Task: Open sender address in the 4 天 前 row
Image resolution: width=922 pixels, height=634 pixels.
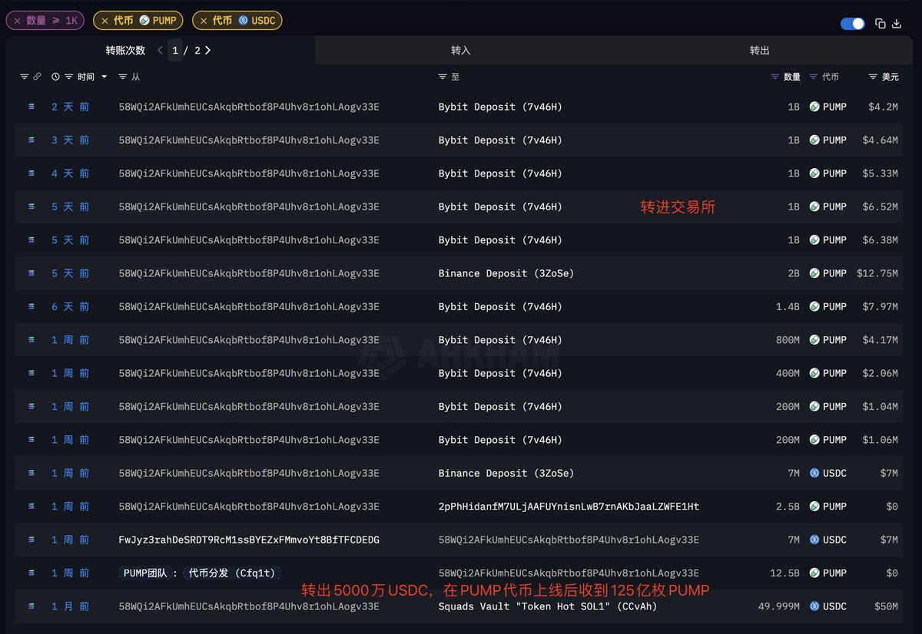Action: click(249, 173)
